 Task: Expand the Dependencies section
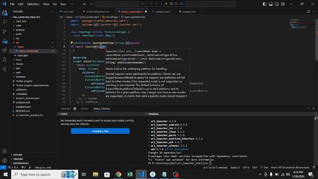(21, 163)
